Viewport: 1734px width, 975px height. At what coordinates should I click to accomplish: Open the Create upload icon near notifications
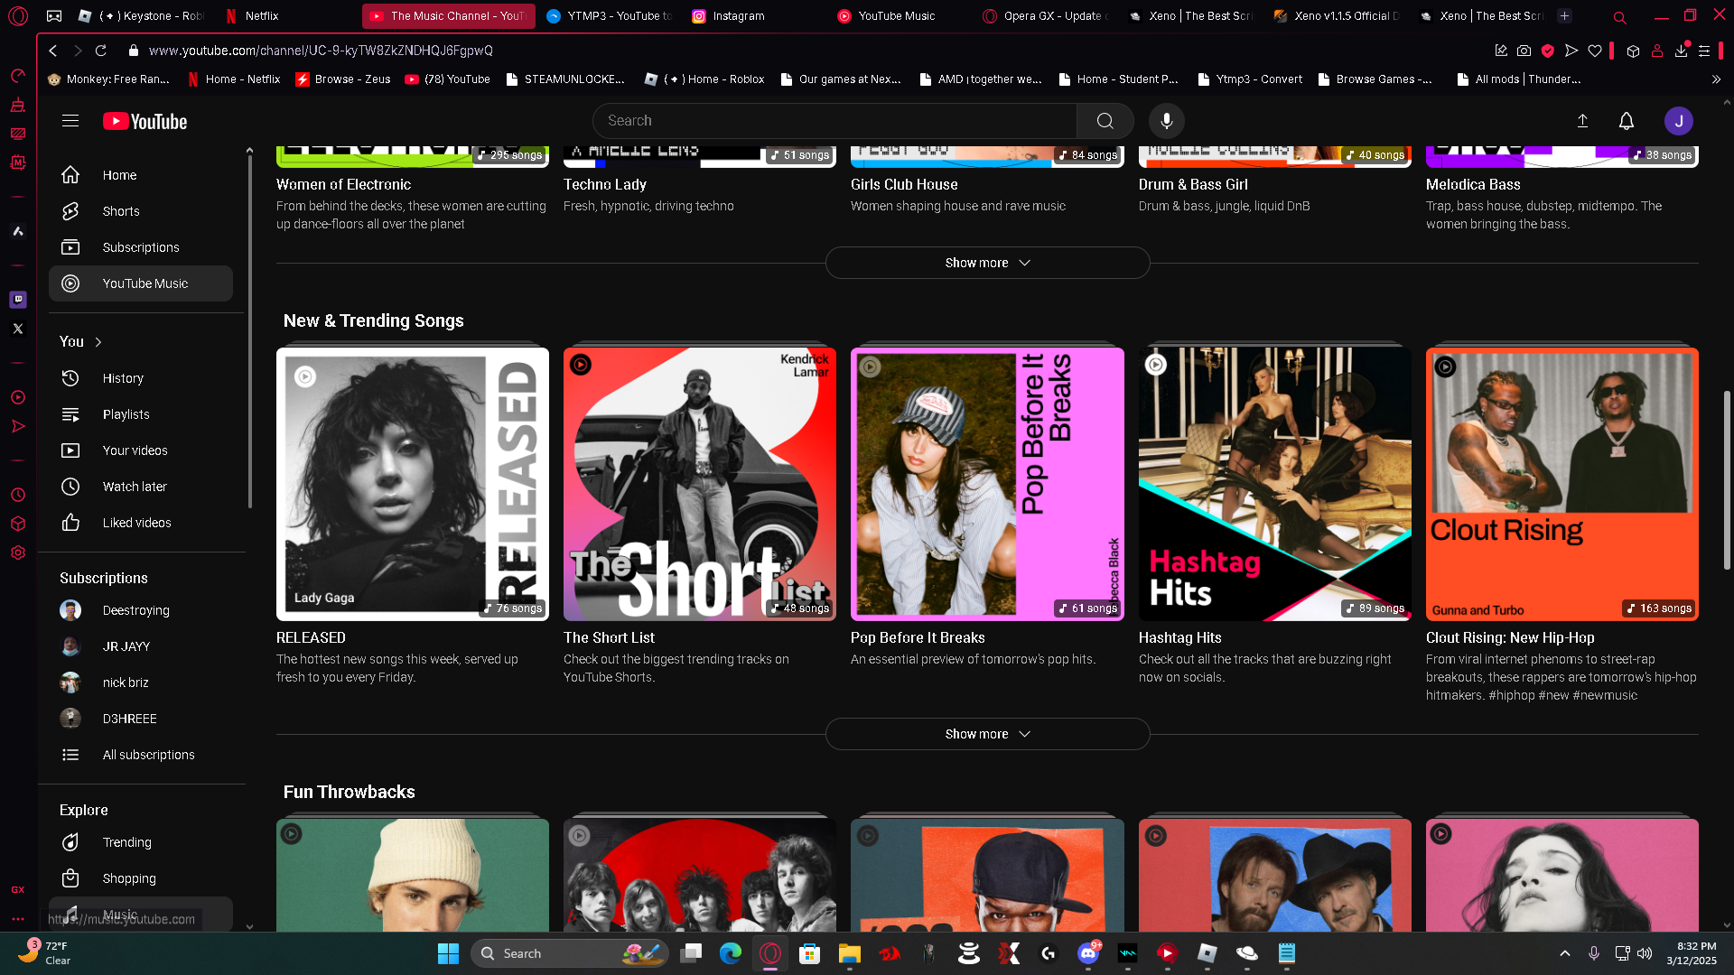pyautogui.click(x=1582, y=121)
